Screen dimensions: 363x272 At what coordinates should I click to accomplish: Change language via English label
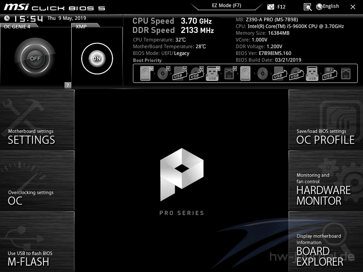click(x=331, y=6)
